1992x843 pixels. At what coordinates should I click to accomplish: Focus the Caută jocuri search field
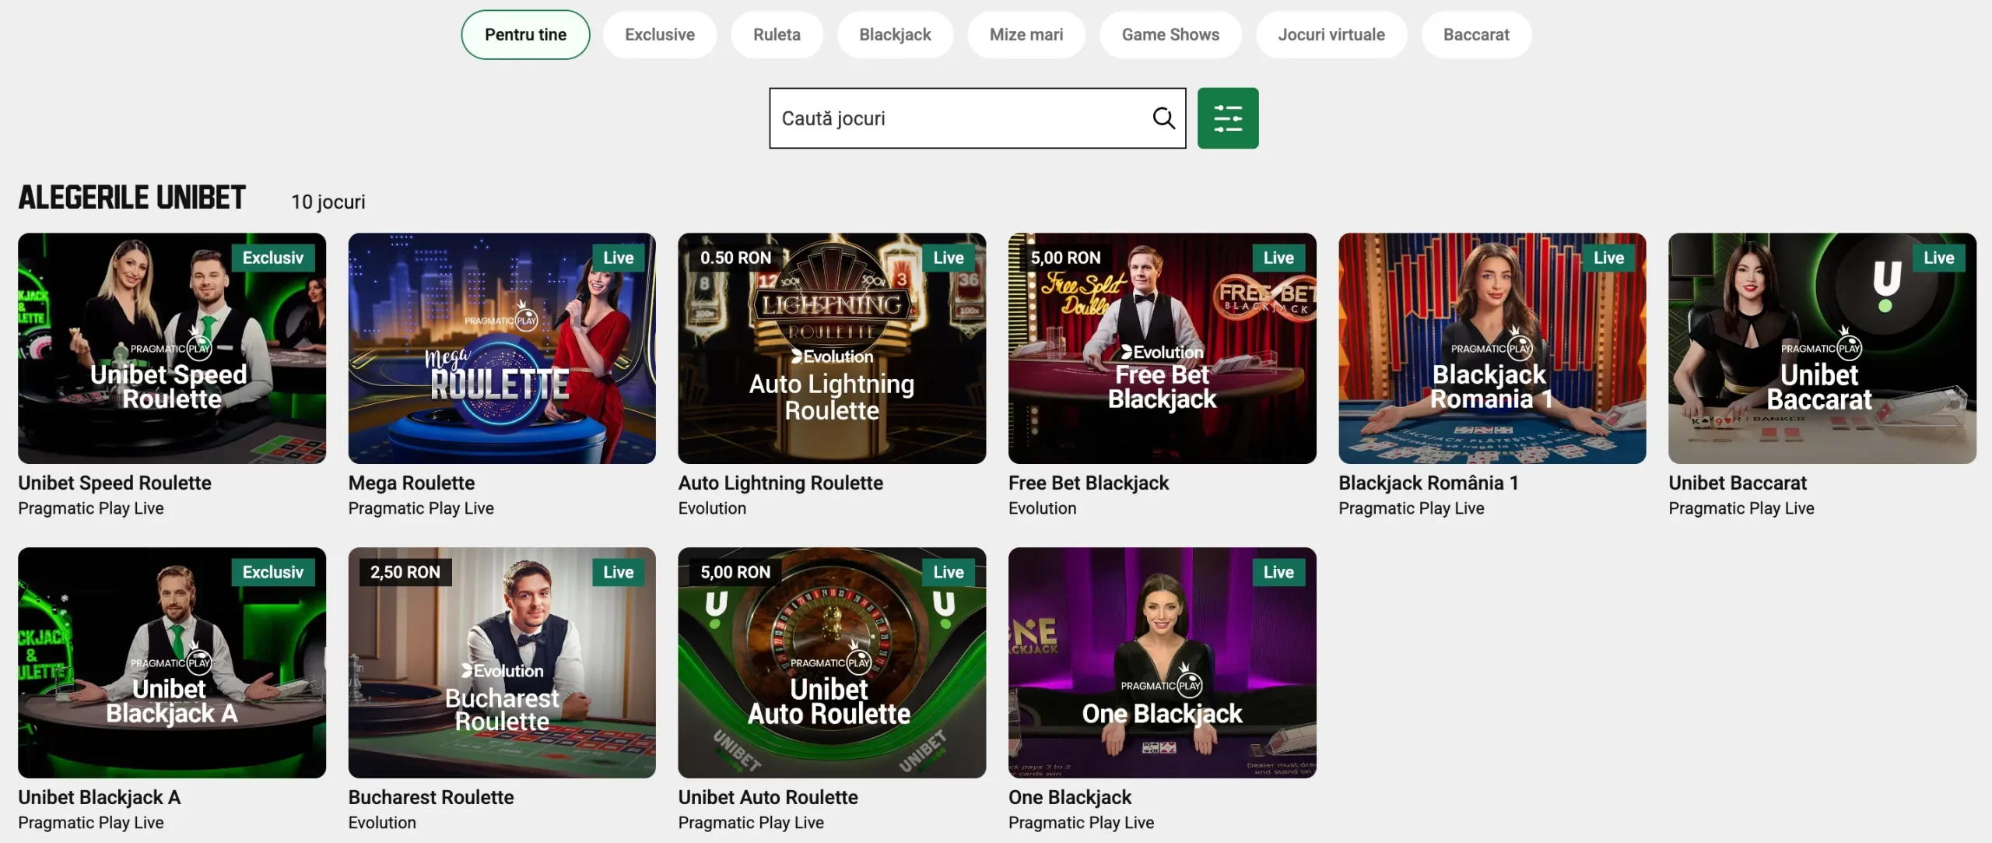point(977,118)
